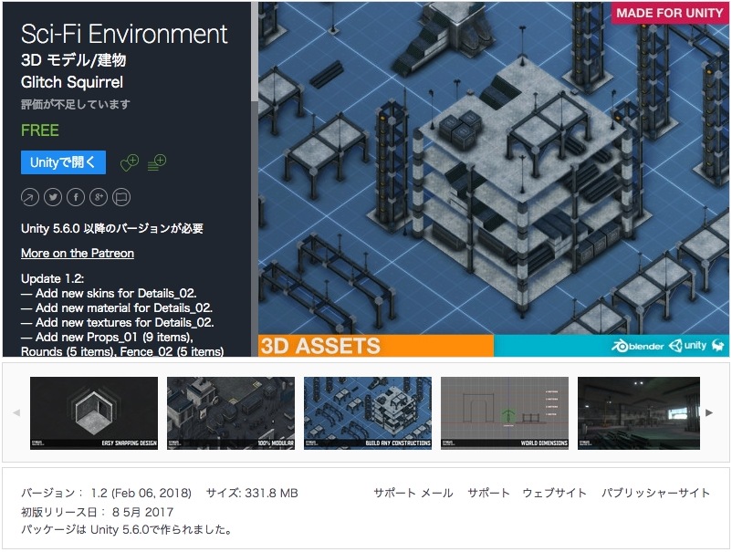The height and width of the screenshot is (552, 732).
Task: Click パッケージは Unity 5.6.0で作られました text
Action: coord(127,529)
